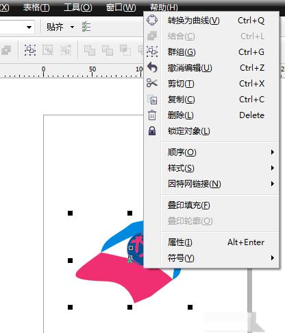The width and height of the screenshot is (285, 333).
Task: Click the Weld shapes toolbar icon
Action: click(90, 50)
